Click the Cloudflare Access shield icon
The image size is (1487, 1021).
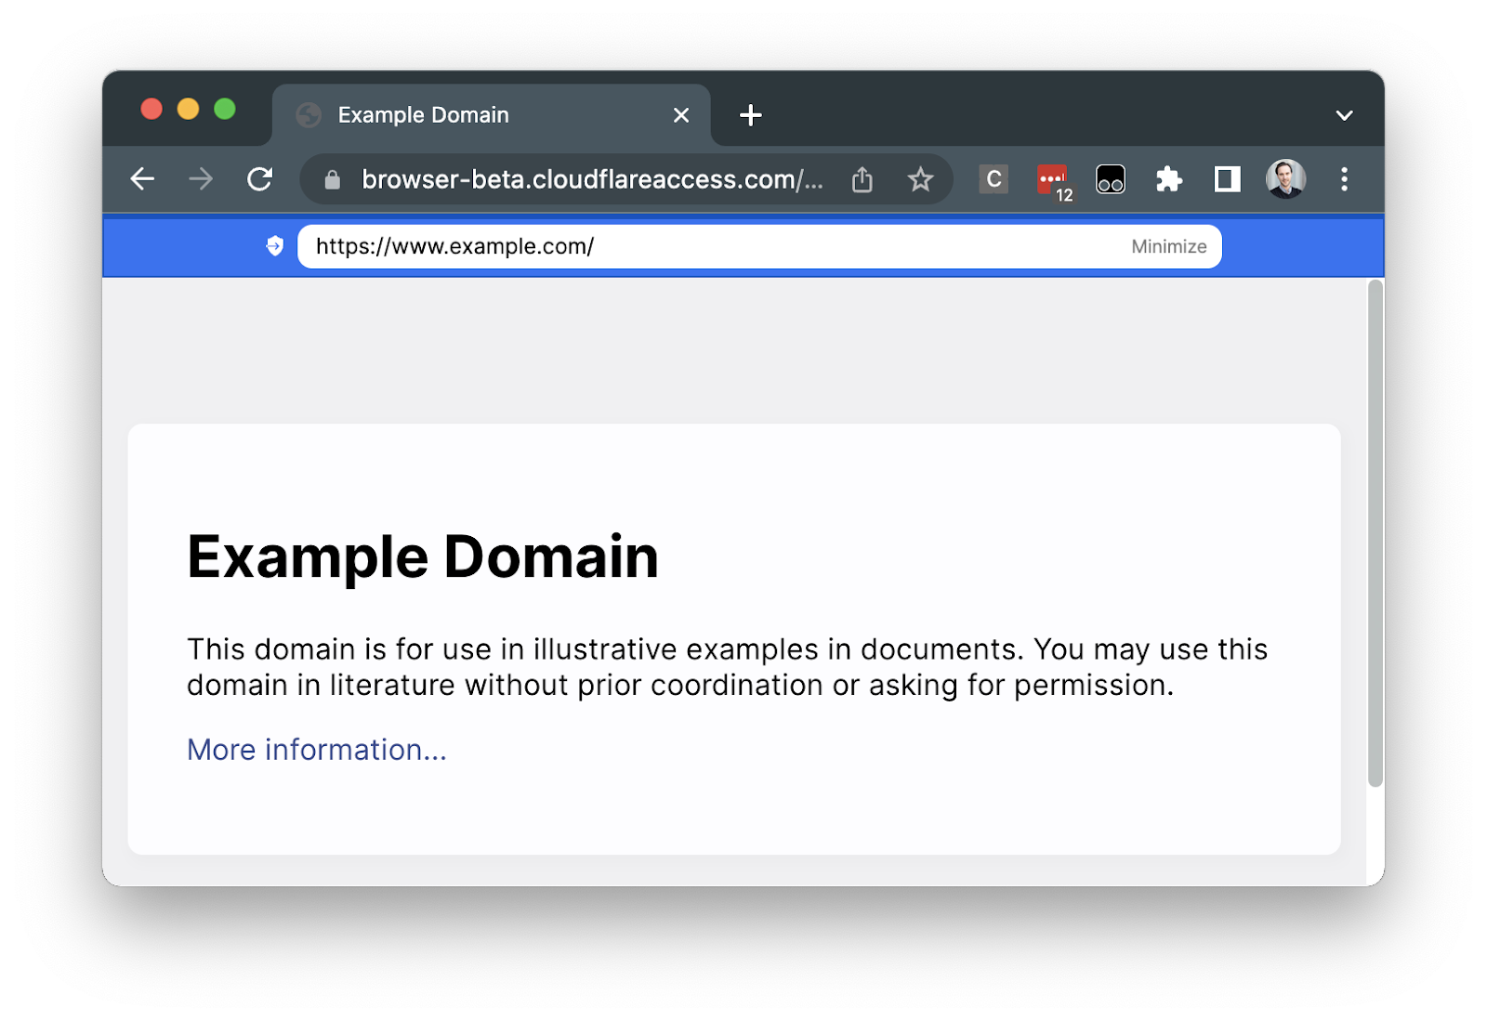coord(274,246)
